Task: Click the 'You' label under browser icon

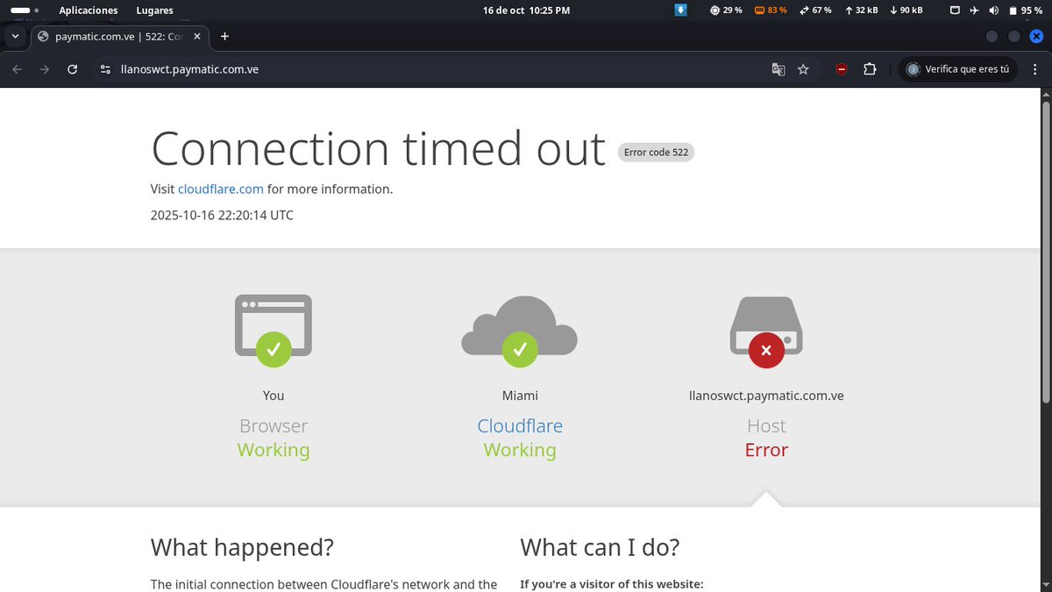Action: [274, 396]
